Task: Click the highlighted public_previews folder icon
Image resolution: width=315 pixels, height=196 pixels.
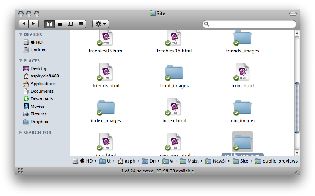Action: coord(242,142)
